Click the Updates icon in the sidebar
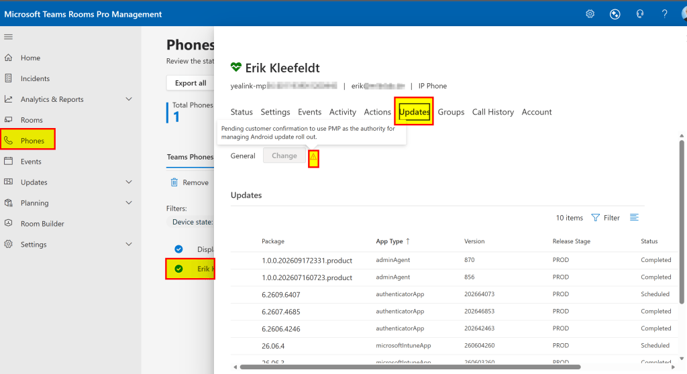The height and width of the screenshot is (374, 687). point(8,182)
